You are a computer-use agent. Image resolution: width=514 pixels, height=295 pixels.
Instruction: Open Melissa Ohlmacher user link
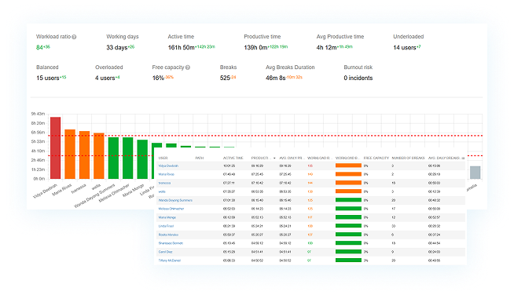pos(171,209)
